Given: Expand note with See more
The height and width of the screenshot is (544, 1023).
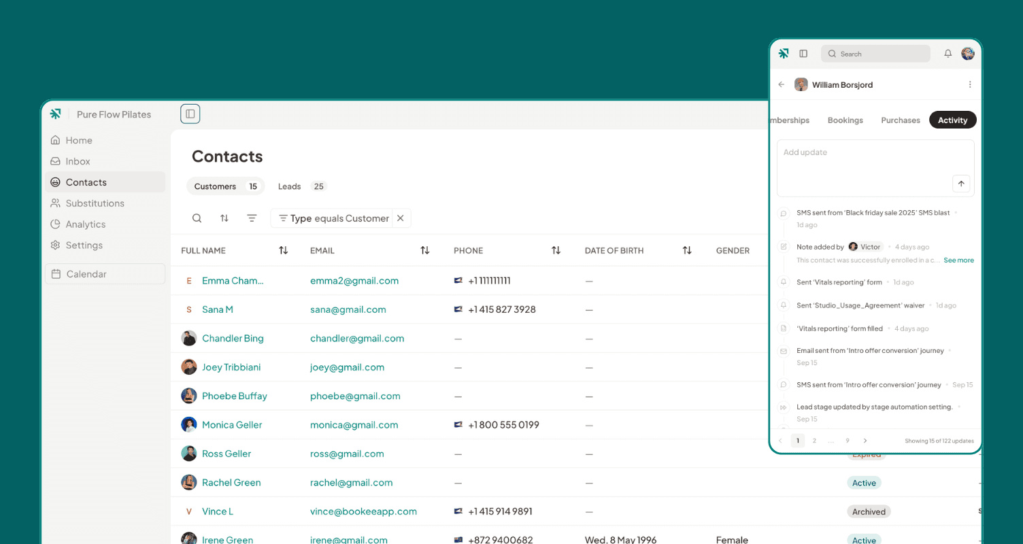Looking at the screenshot, I should pyautogui.click(x=958, y=260).
